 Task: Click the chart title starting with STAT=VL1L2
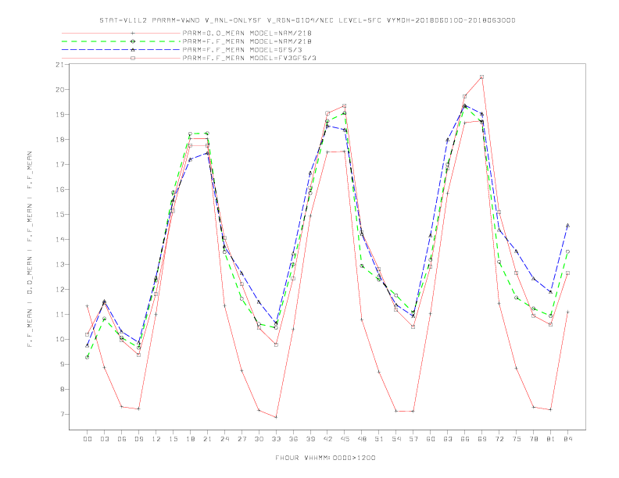coord(307,20)
